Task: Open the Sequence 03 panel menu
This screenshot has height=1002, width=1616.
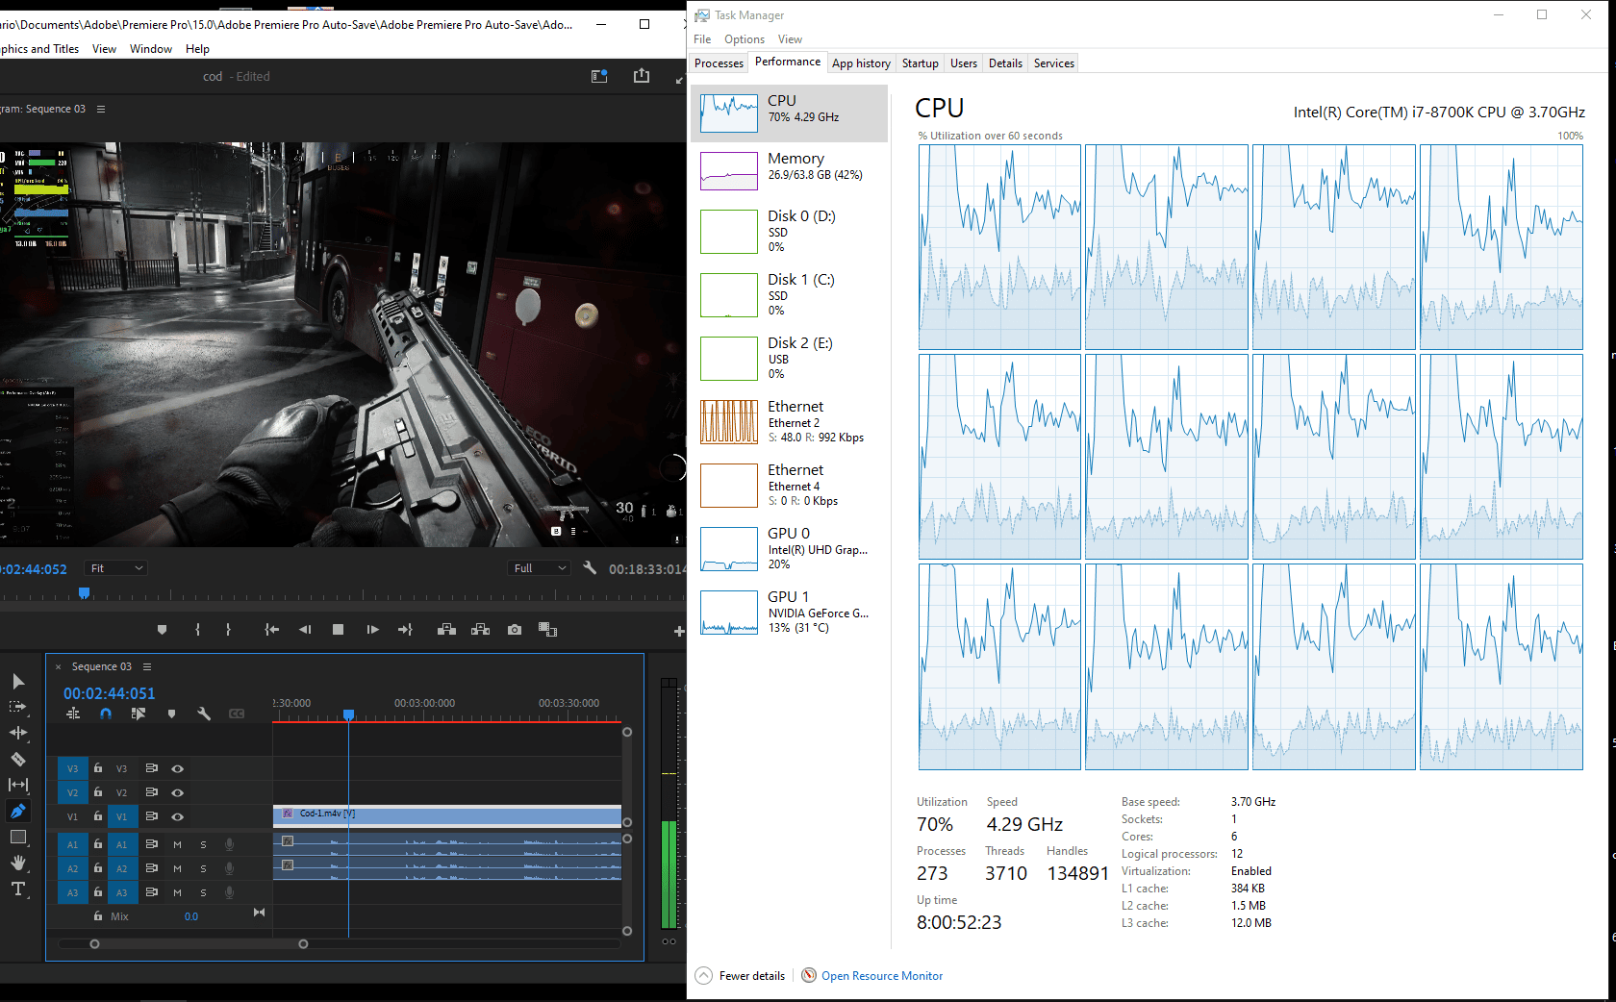Action: coord(146,665)
